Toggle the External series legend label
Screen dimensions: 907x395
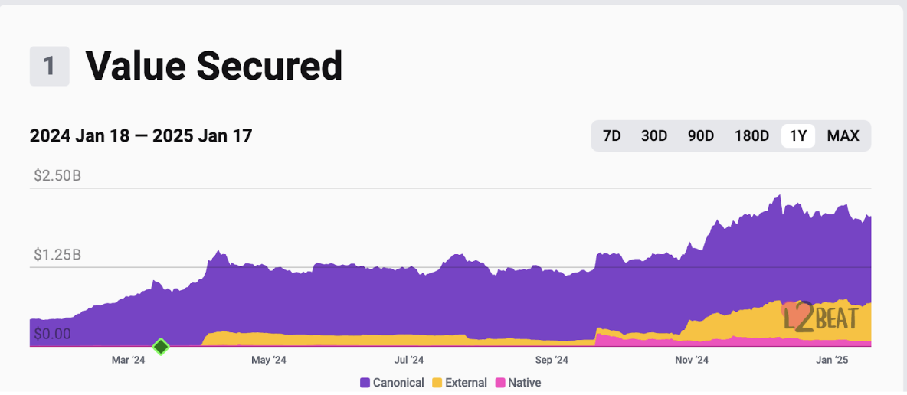[x=466, y=382]
